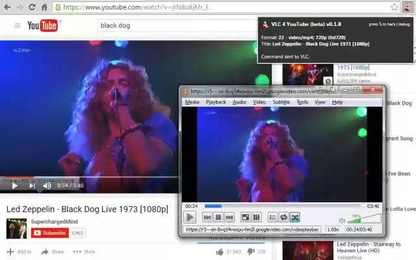Click the video title Led Zeppelin - Black Dog Live

[x=87, y=209]
